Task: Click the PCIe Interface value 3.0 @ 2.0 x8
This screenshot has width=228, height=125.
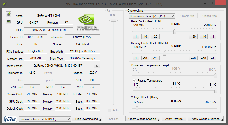Action: [35, 51]
